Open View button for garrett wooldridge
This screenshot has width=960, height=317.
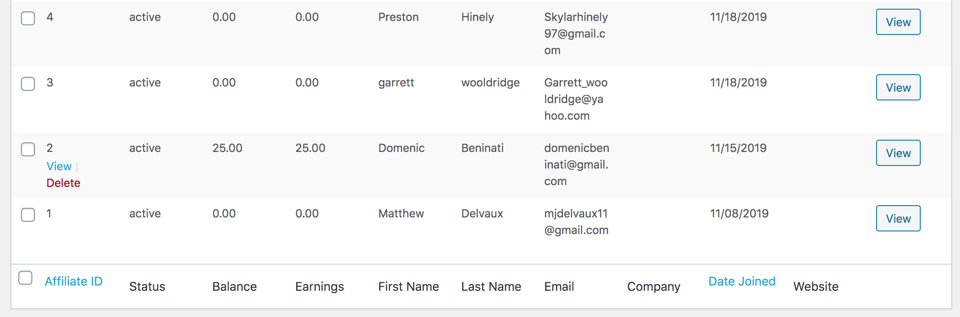tap(898, 87)
